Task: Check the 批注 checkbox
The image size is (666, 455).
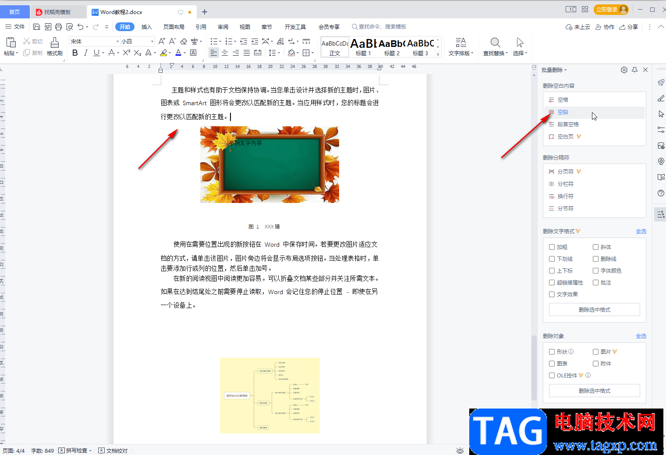Action: tap(596, 283)
